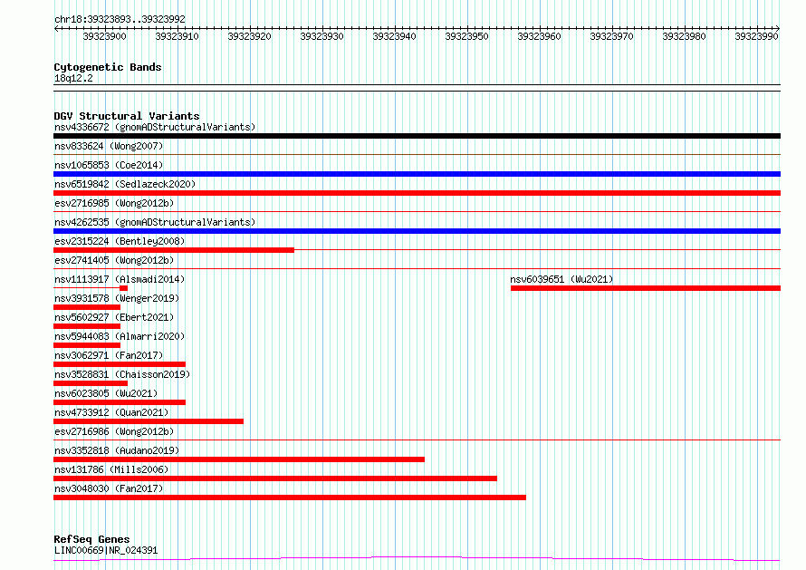Open the nsv4262535 (gnomADStructuralVariants) variant
Image resolution: width=806 pixels, height=570 pixels.
tap(155, 222)
